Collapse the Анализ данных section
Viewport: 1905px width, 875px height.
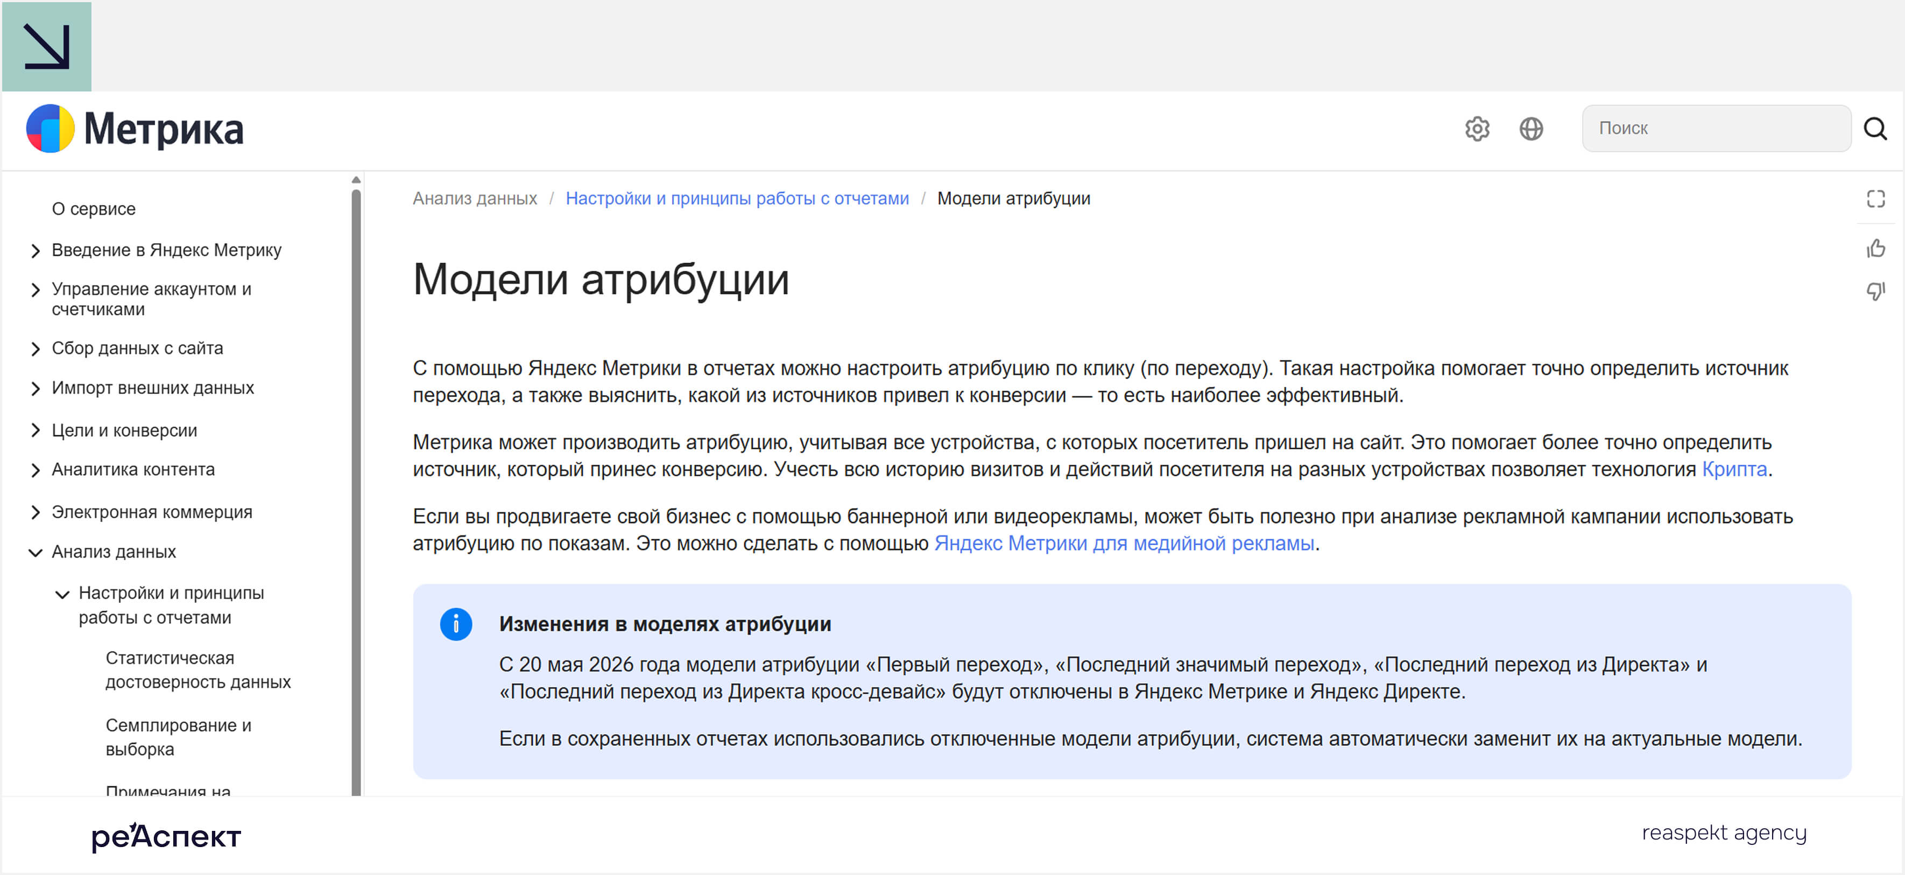coord(35,553)
